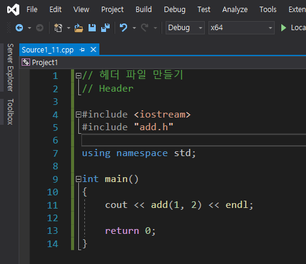Collapse the comment block at line 1

pos(78,76)
